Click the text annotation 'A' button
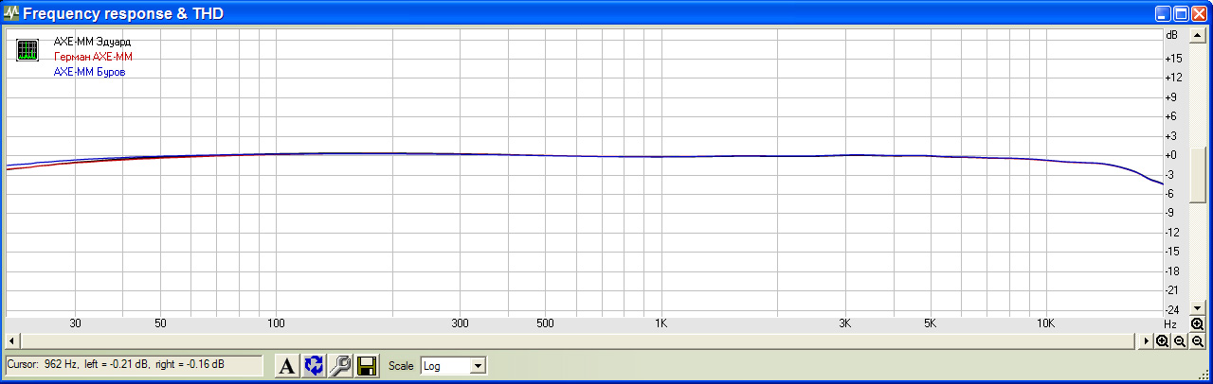The height and width of the screenshot is (384, 1213). [x=287, y=366]
